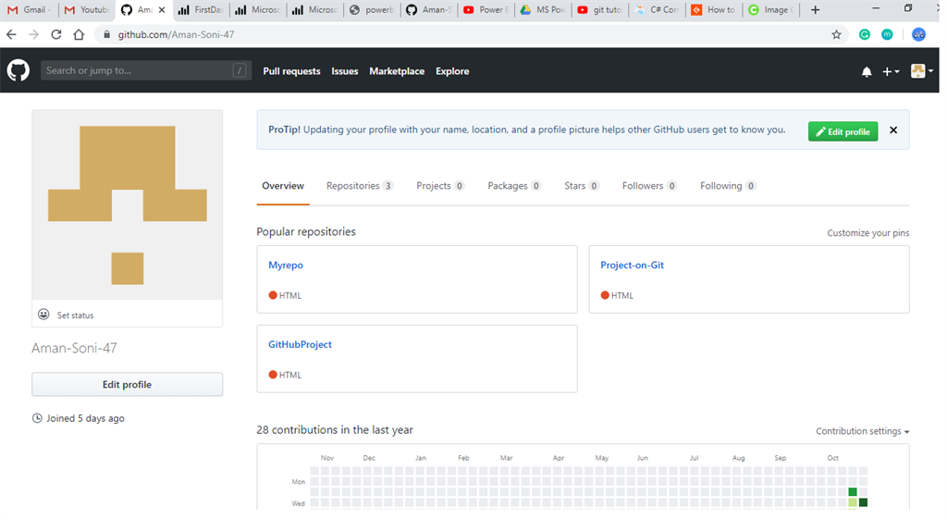
Task: Click the Set status smiley icon
Action: coord(43,314)
